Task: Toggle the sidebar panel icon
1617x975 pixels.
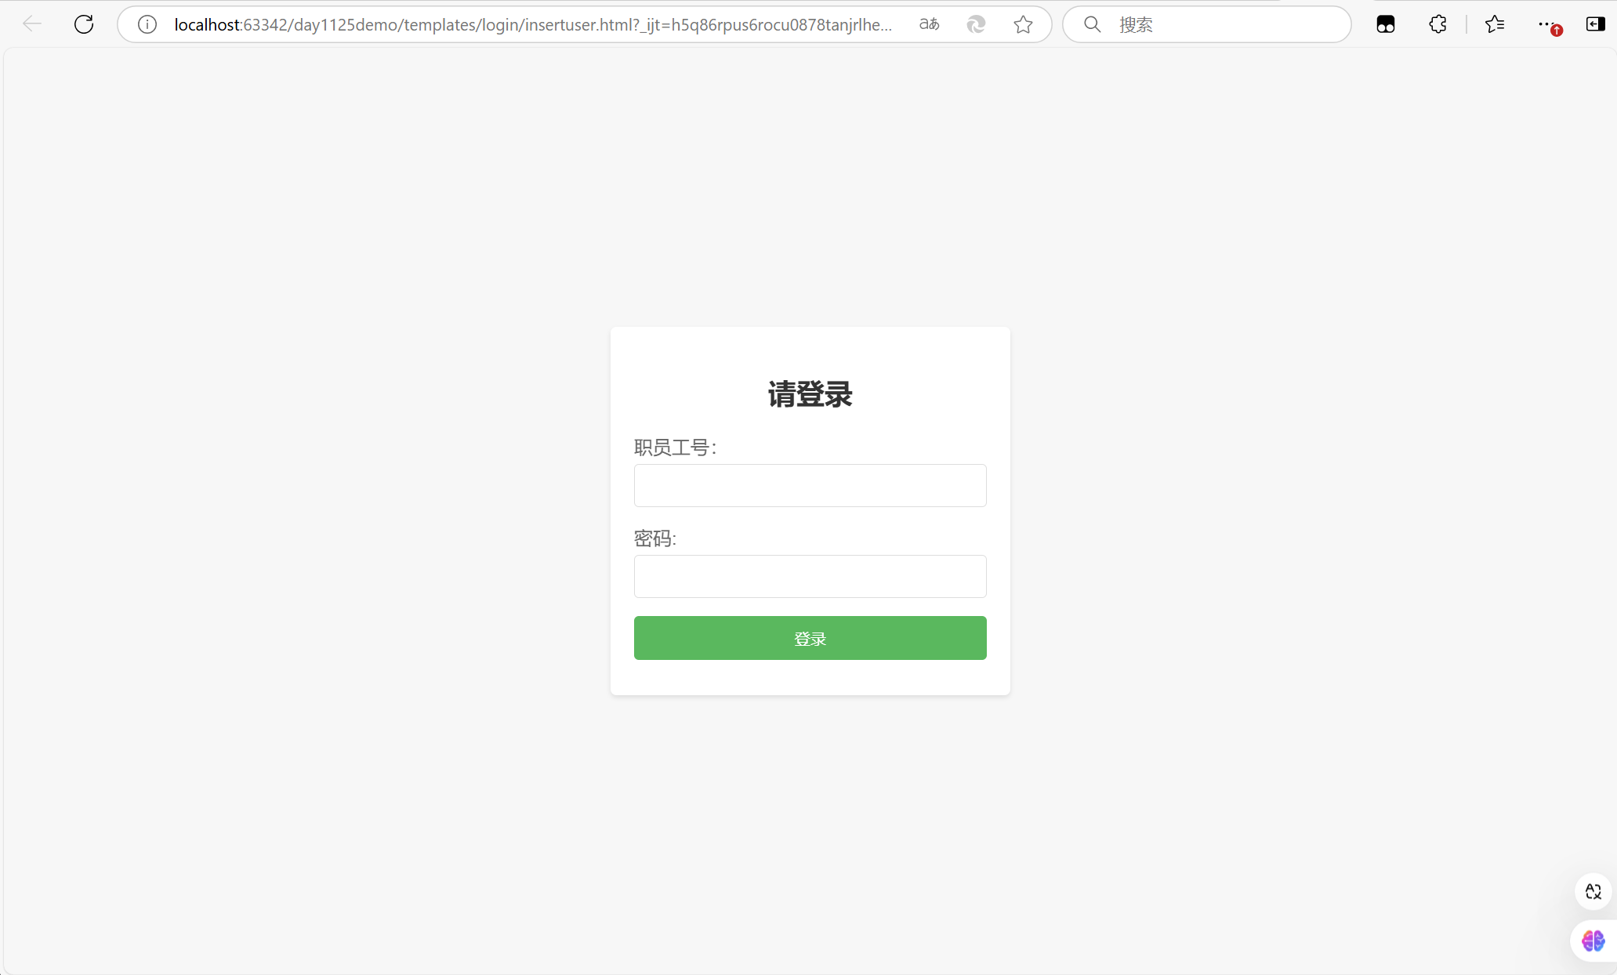Action: tap(1595, 24)
